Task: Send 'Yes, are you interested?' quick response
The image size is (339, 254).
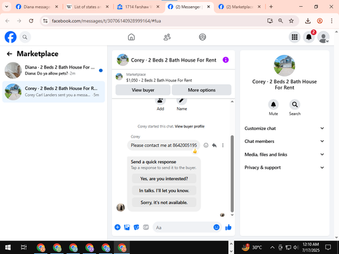Action: point(164,179)
